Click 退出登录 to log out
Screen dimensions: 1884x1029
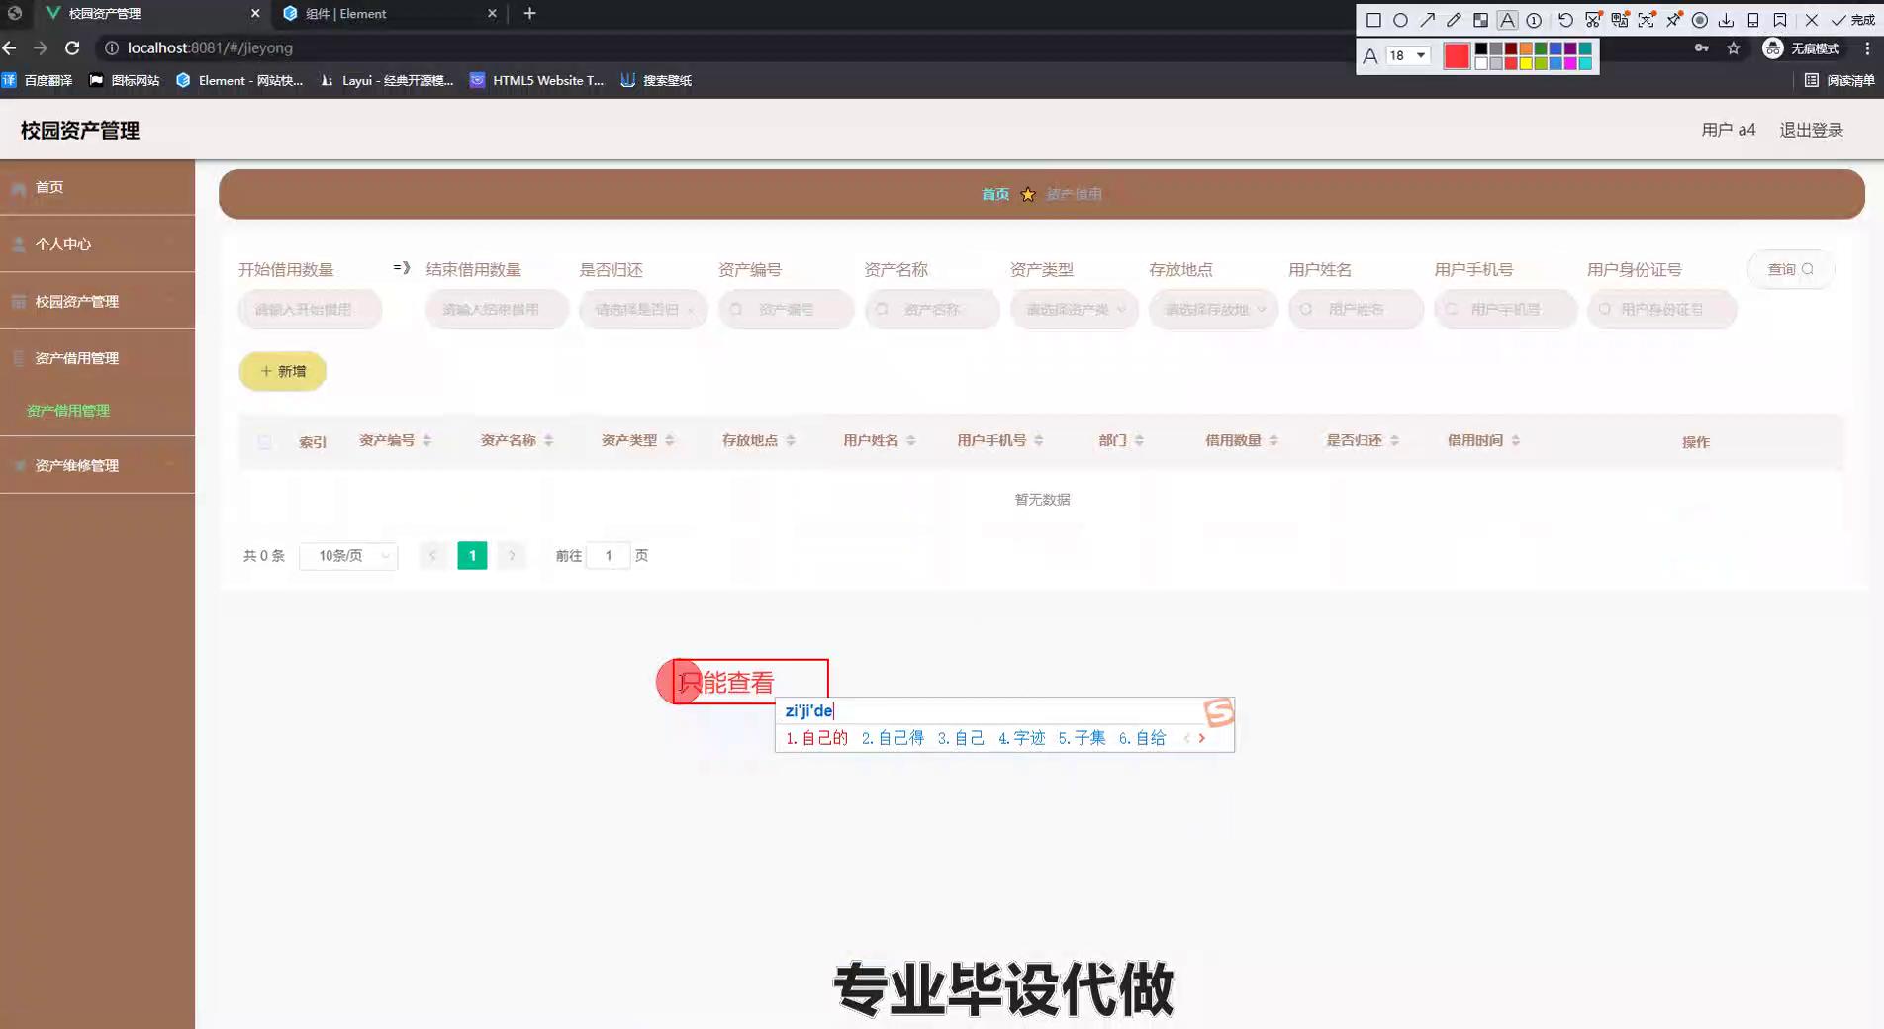pyautogui.click(x=1811, y=130)
